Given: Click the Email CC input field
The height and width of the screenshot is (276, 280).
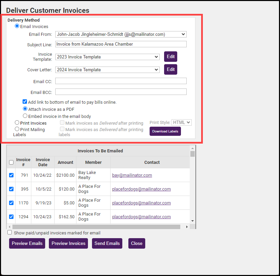Looking at the screenshot, I should point(121,81).
